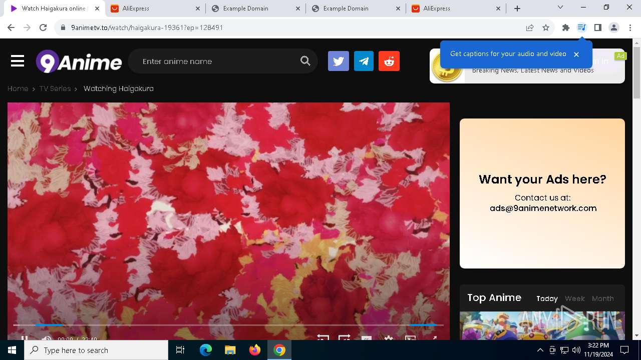Switch to the Watch Haigakura tab
641x360 pixels.
pos(54,8)
